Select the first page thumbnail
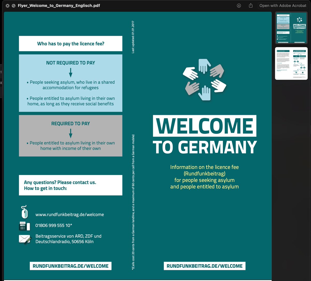Viewport: 311px width, 281px height. 291,28
